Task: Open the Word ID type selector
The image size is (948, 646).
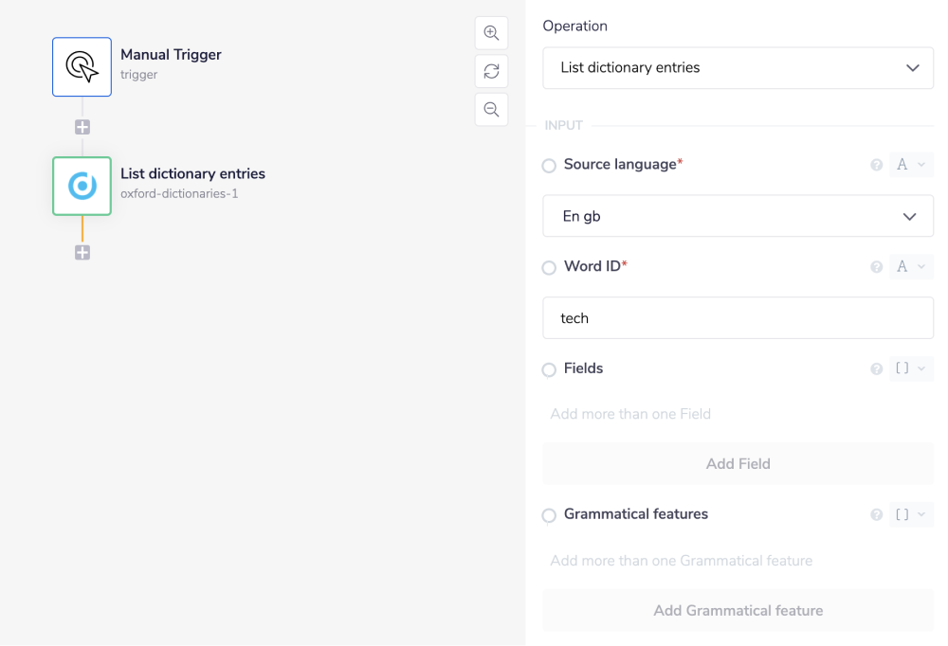Action: [x=911, y=267]
